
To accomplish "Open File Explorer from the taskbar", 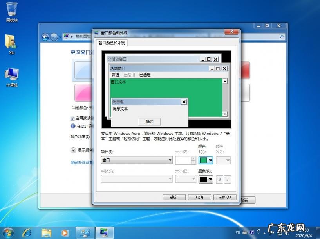I will click(x=46, y=233).
